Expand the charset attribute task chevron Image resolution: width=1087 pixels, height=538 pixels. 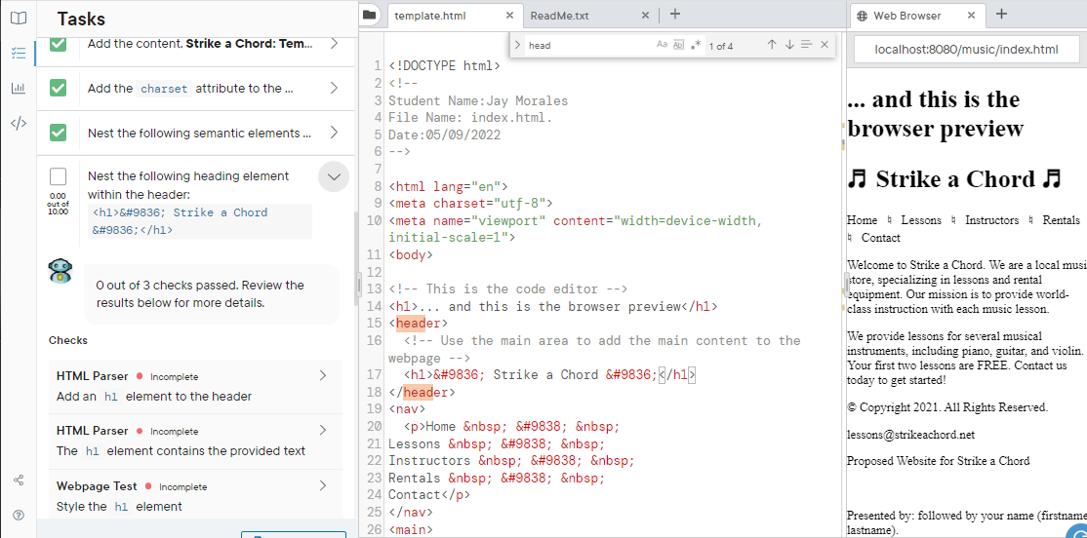coord(334,88)
